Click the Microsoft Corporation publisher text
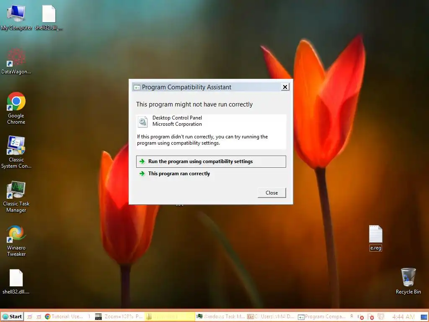The height and width of the screenshot is (322, 429). click(x=177, y=124)
